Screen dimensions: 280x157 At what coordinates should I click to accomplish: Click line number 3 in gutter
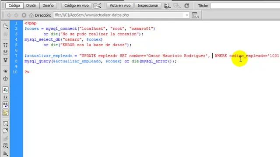(16, 34)
